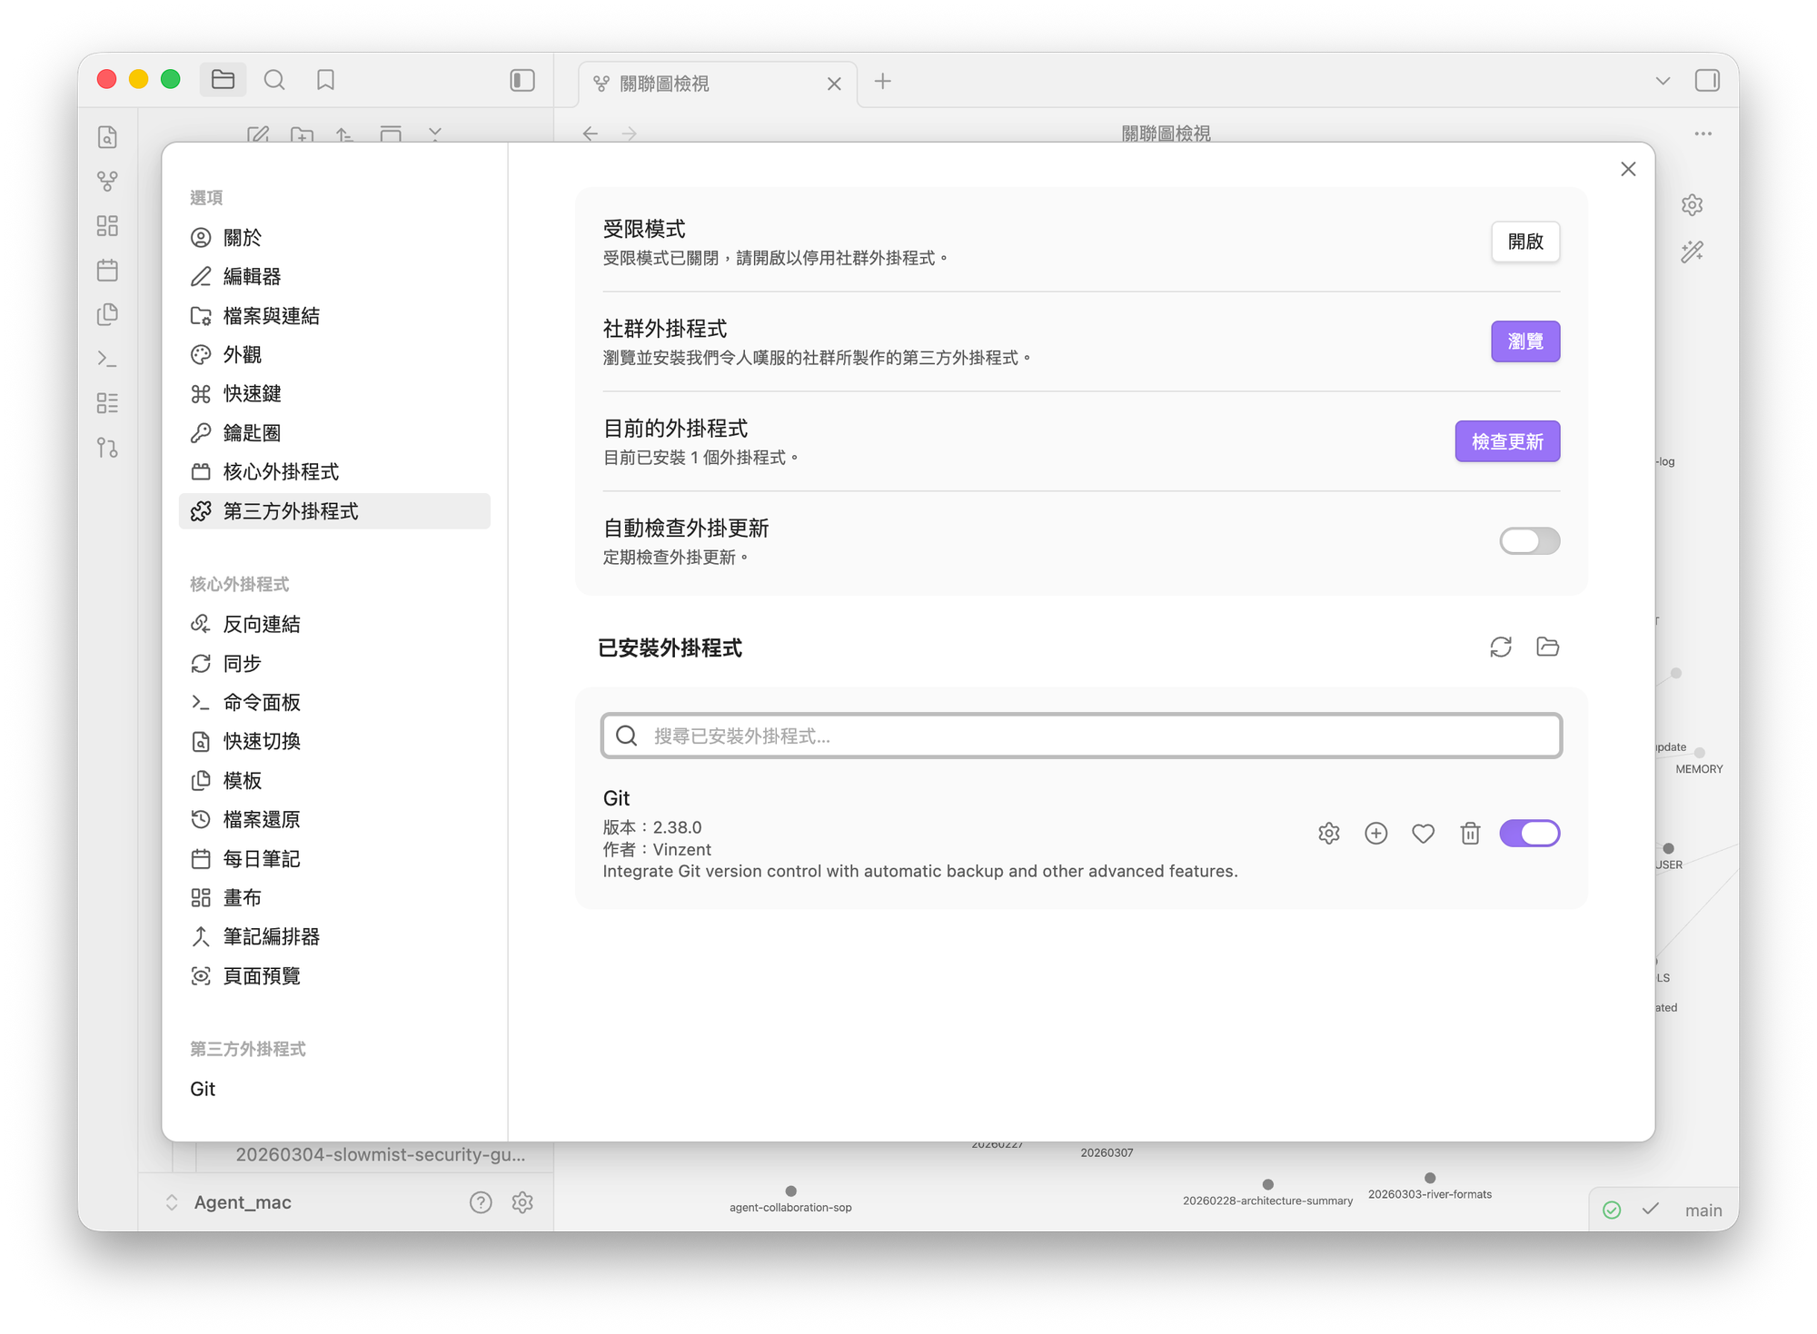Disable the Git plugin toggle

(1529, 834)
